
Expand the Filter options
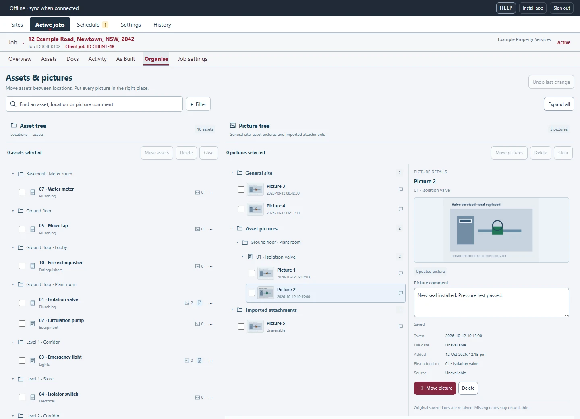click(198, 104)
